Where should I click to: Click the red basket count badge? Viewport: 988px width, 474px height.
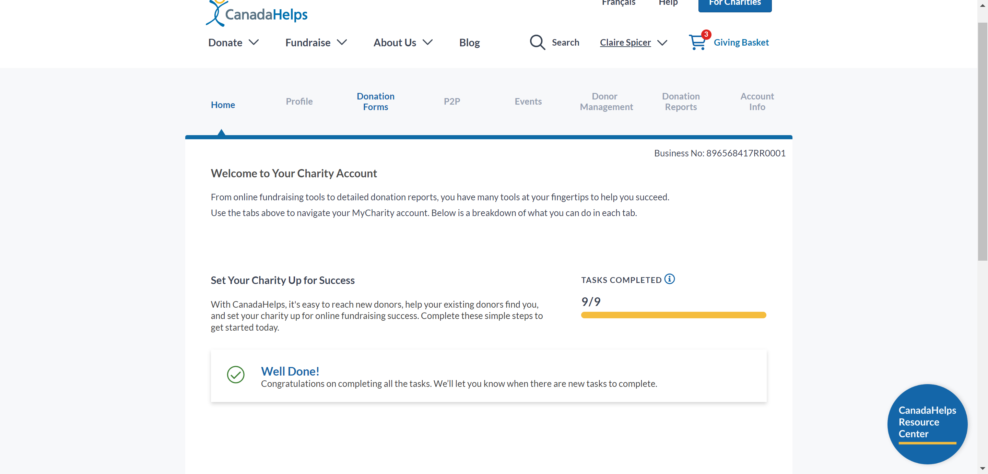click(706, 34)
